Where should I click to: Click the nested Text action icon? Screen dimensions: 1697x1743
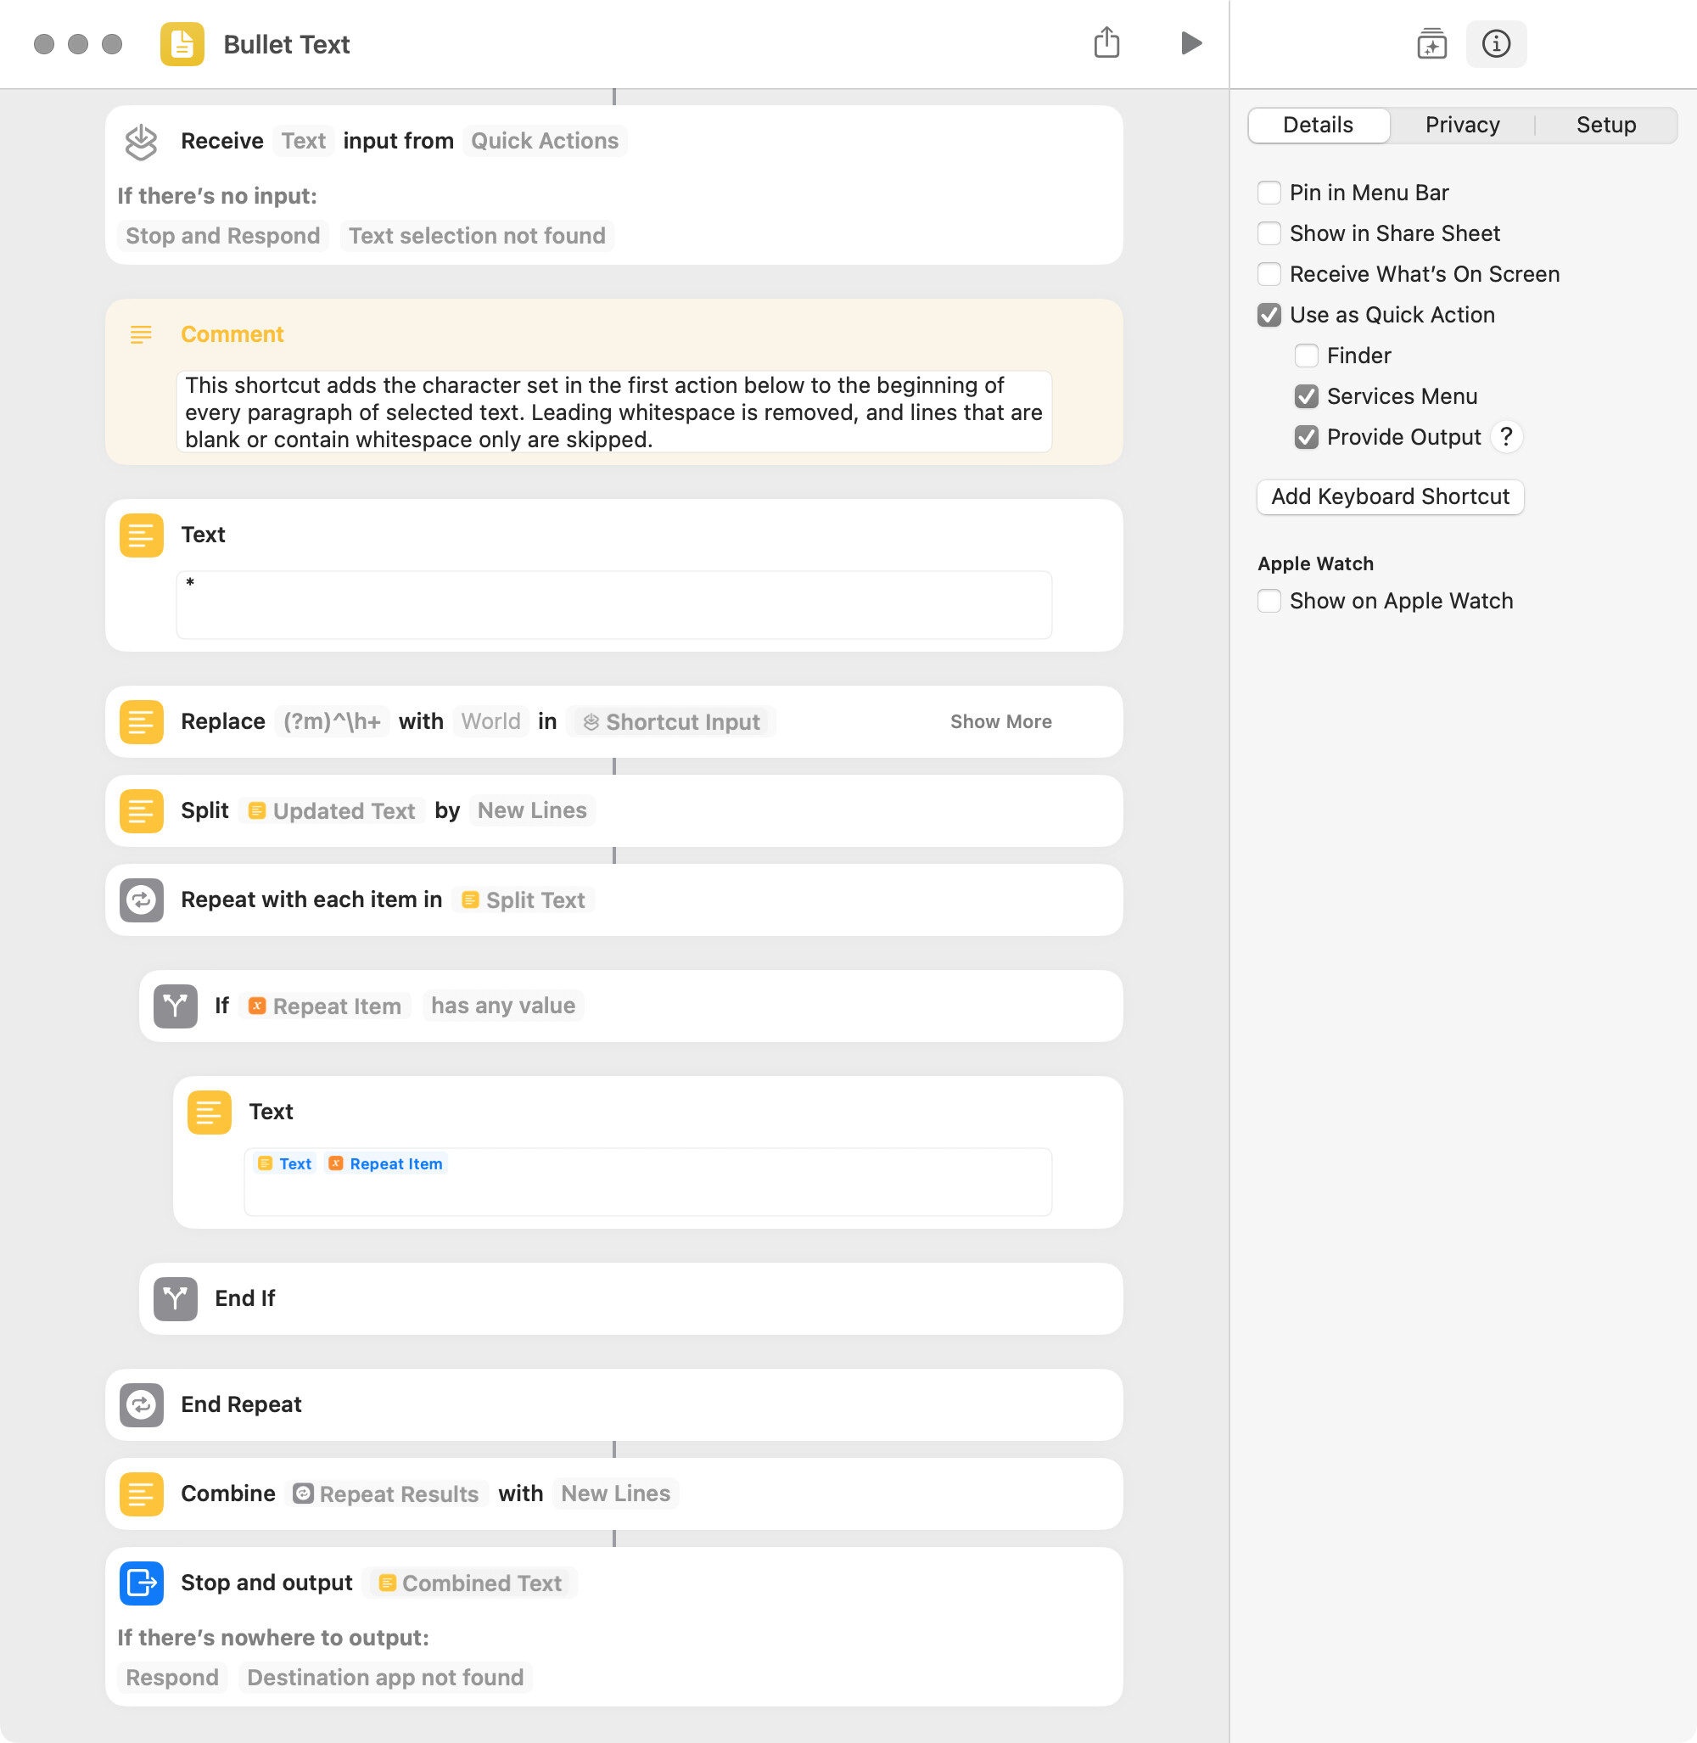point(209,1112)
